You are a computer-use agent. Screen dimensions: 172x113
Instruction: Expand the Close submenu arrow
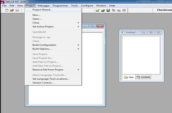pyautogui.click(x=78, y=23)
